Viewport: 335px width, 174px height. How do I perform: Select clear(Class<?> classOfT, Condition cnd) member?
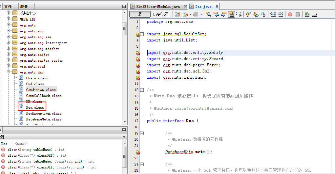(x=52, y=167)
